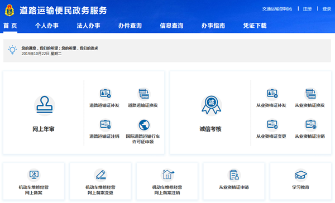Open the 网上年审 stamp icon
The image size is (335, 203).
point(45,105)
